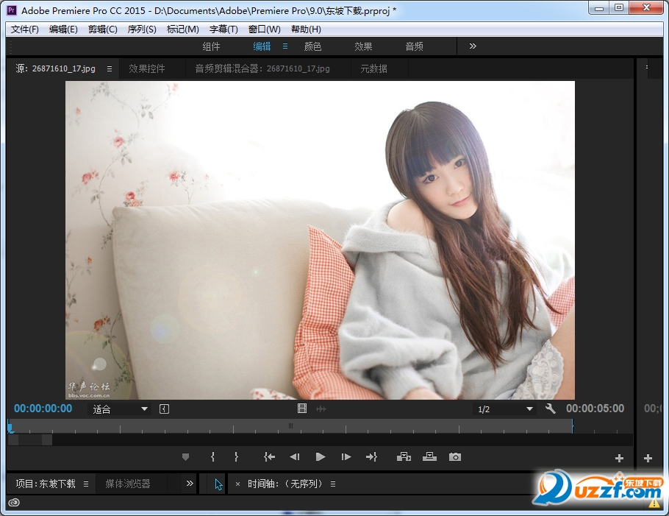Click the Overwrite edit button
The image size is (669, 516).
[429, 457]
